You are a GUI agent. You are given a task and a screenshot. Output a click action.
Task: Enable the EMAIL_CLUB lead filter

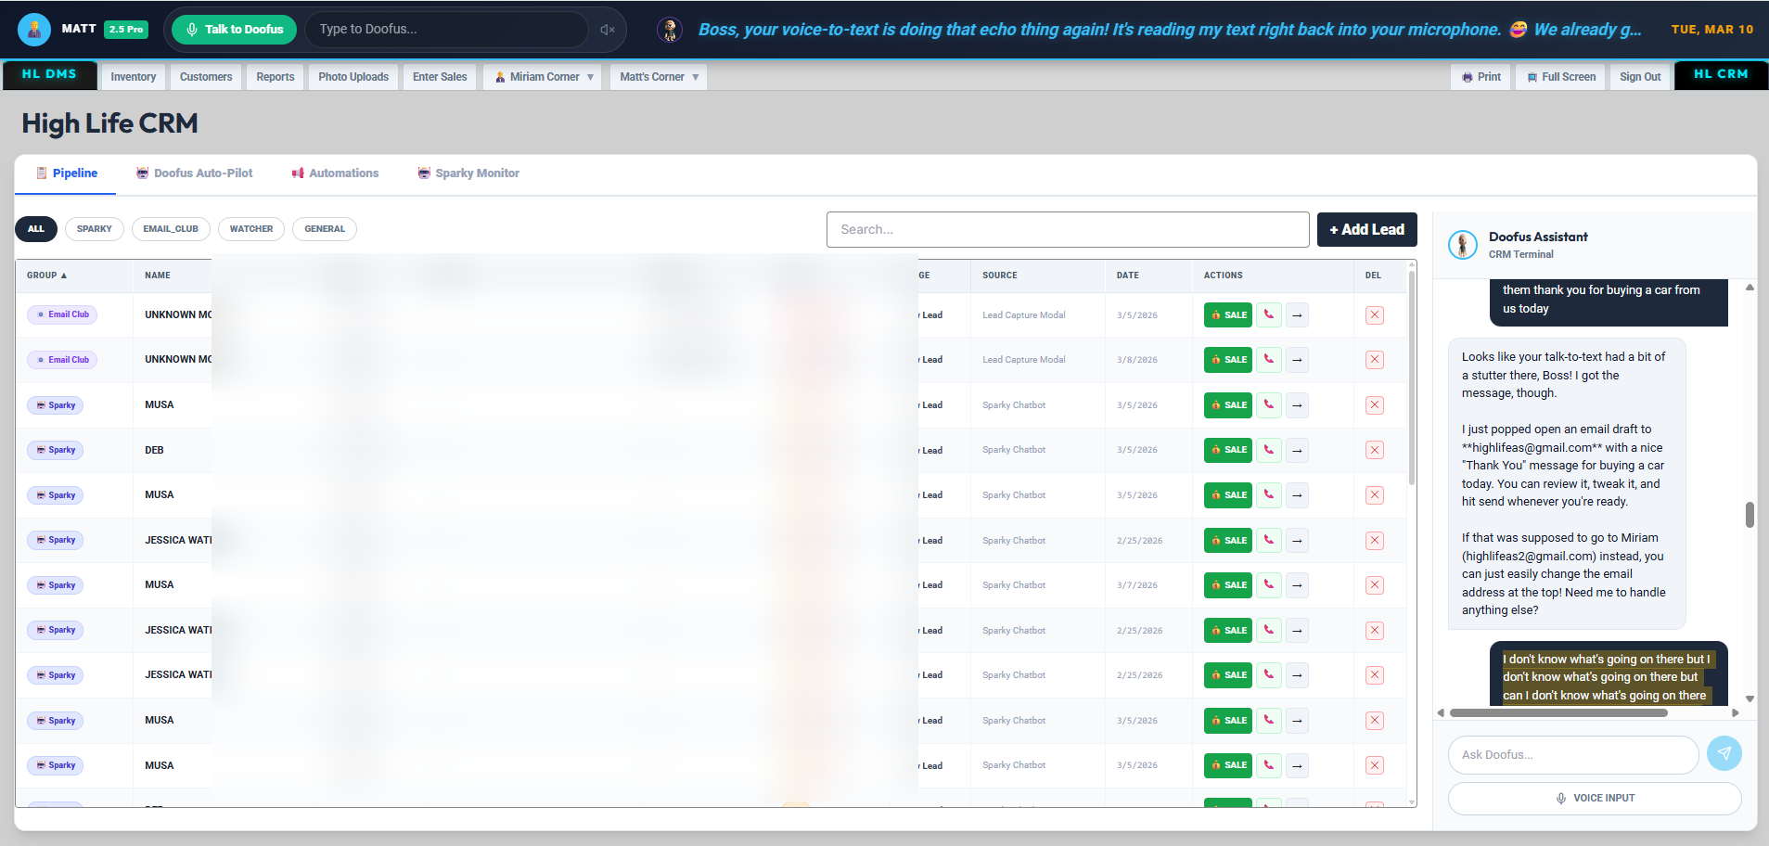coord(171,228)
